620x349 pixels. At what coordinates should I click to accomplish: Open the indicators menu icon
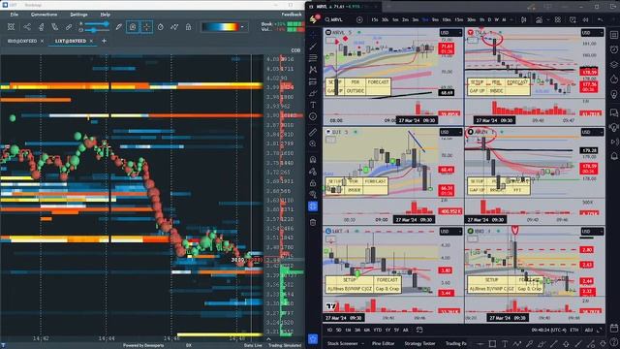point(539,19)
